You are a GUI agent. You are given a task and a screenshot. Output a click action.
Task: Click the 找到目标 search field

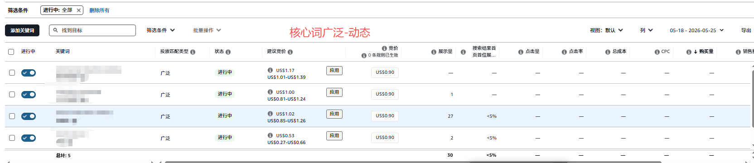click(92, 30)
